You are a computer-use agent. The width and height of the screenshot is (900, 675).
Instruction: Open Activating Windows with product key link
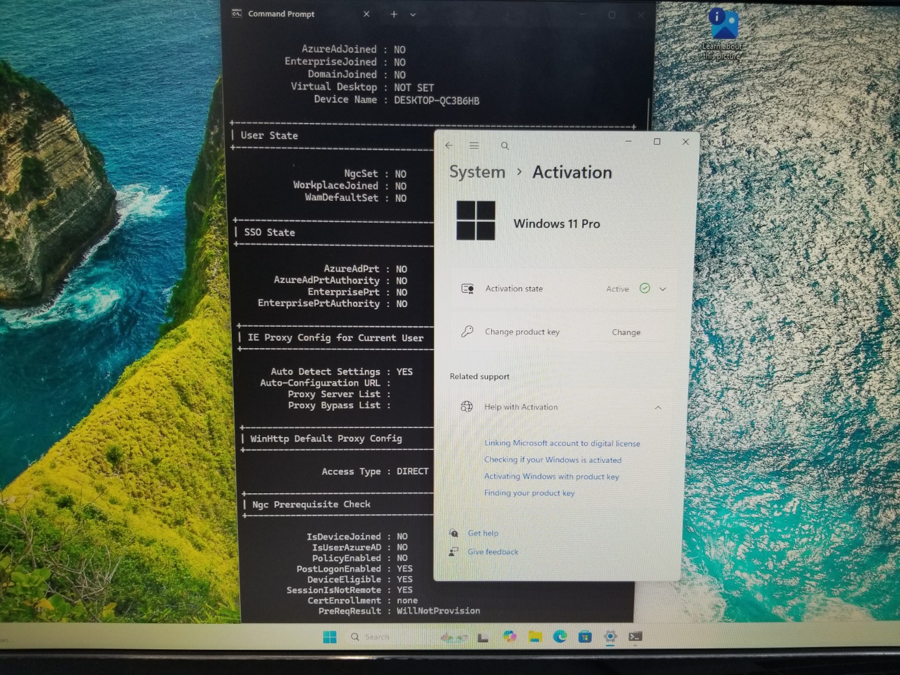click(x=552, y=476)
